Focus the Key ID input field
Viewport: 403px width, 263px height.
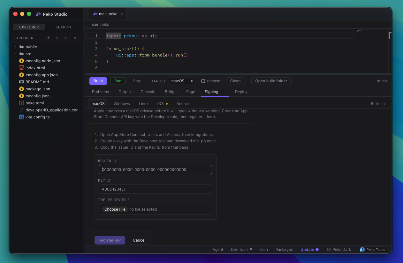pyautogui.click(x=155, y=189)
